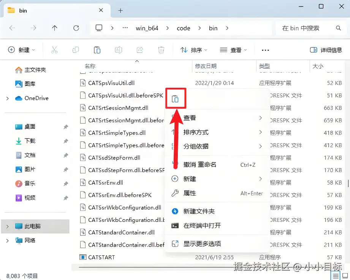Select file CATSrtSessionMgmt.dll

click(x=118, y=108)
